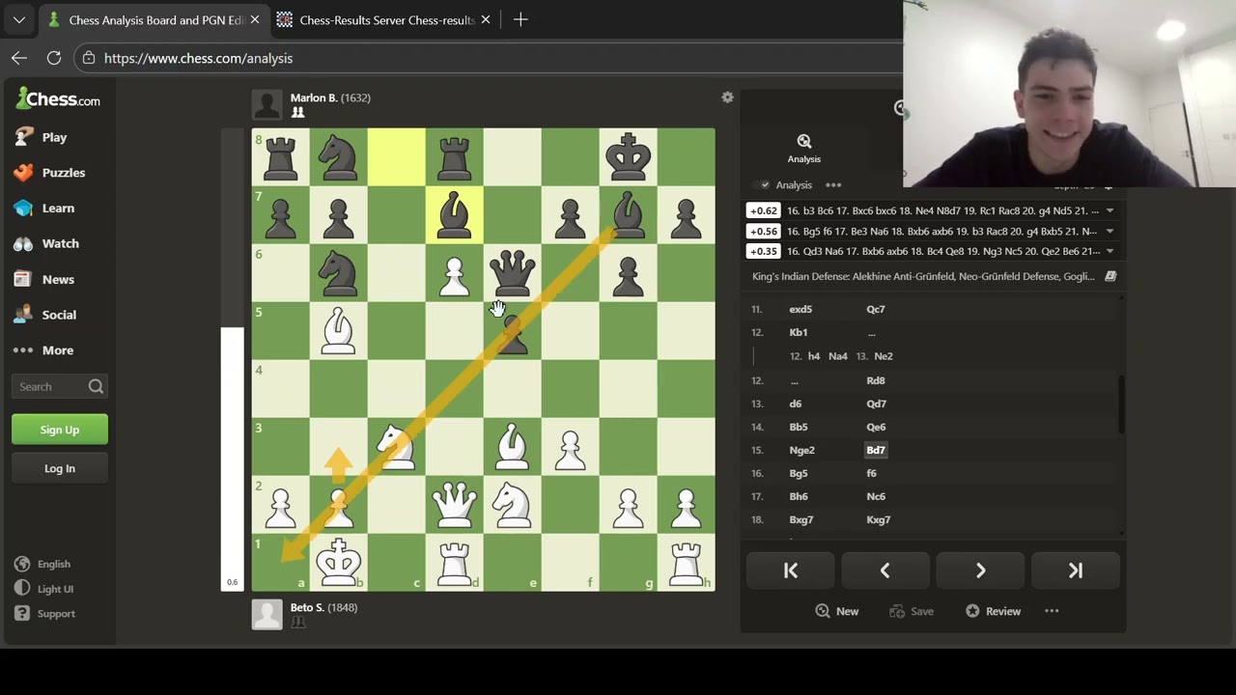Screen dimensions: 1236x695
Task: Select the white king on b1
Action: pos(338,562)
